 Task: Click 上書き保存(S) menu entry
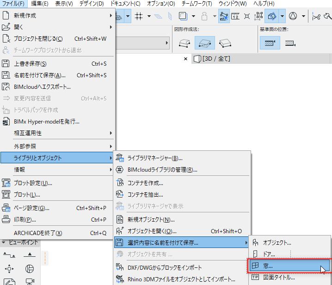point(57,63)
